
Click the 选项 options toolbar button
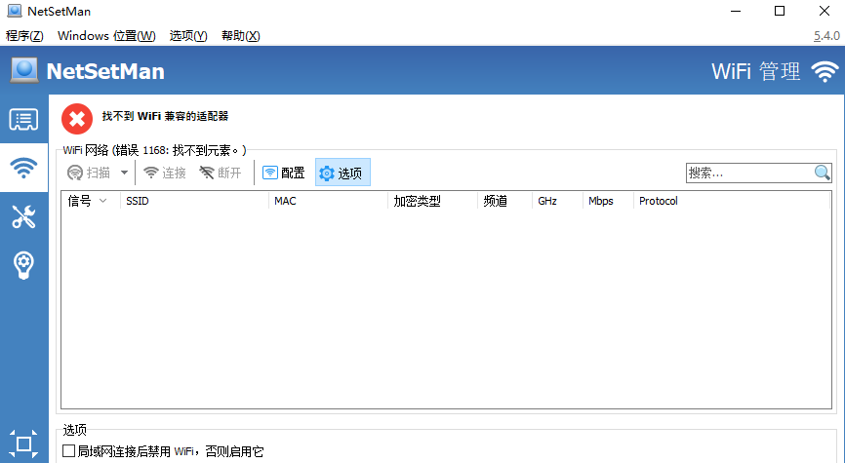coord(342,174)
